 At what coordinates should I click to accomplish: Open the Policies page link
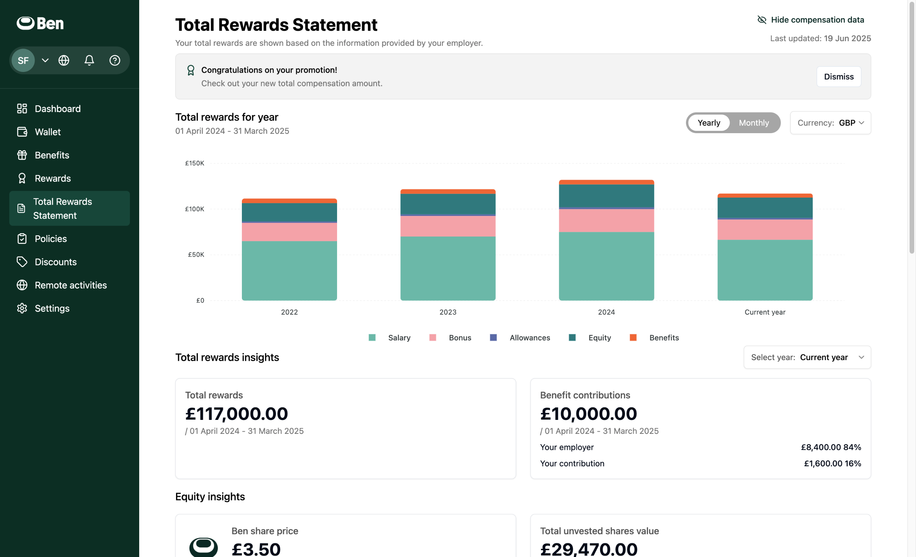pyautogui.click(x=50, y=239)
